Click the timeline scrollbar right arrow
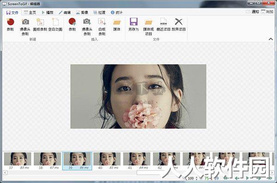The height and width of the screenshot is (183, 277). pyautogui.click(x=272, y=172)
